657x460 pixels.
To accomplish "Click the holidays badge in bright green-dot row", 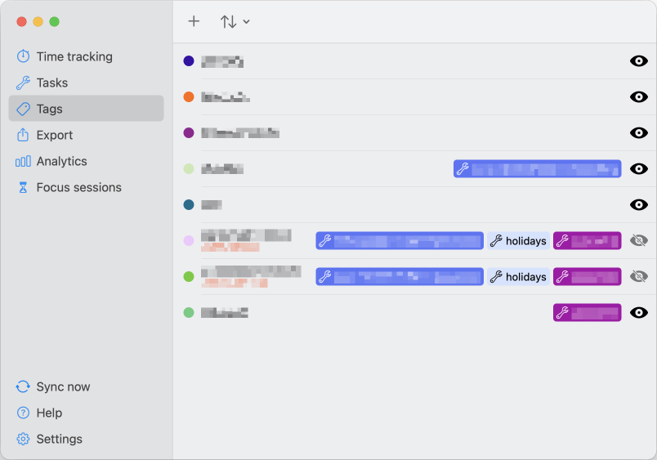I will tap(518, 277).
